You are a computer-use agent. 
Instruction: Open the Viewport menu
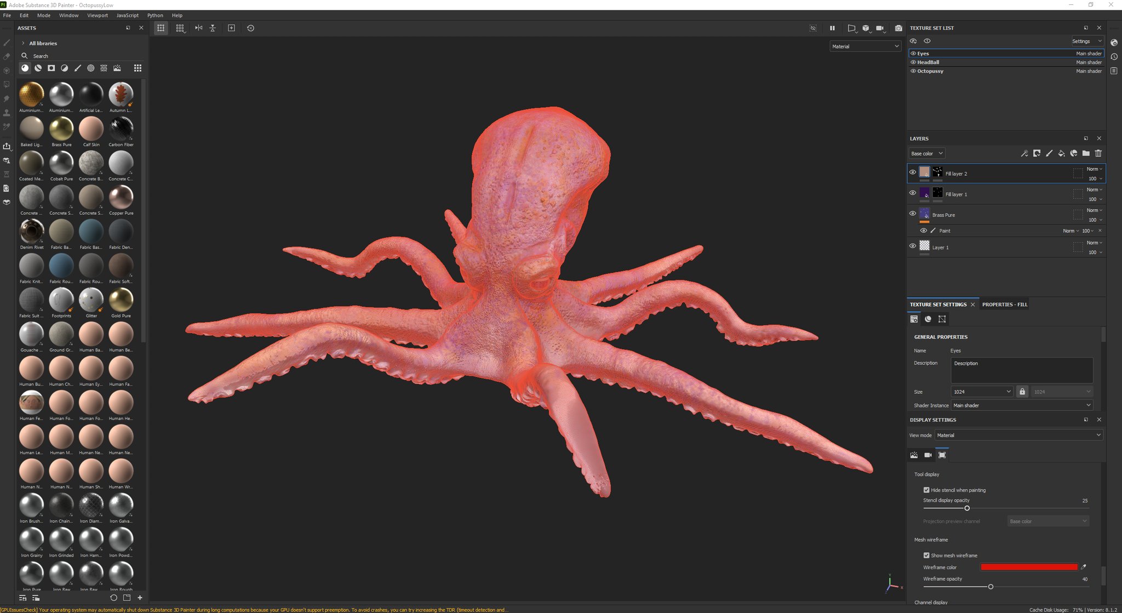98,15
